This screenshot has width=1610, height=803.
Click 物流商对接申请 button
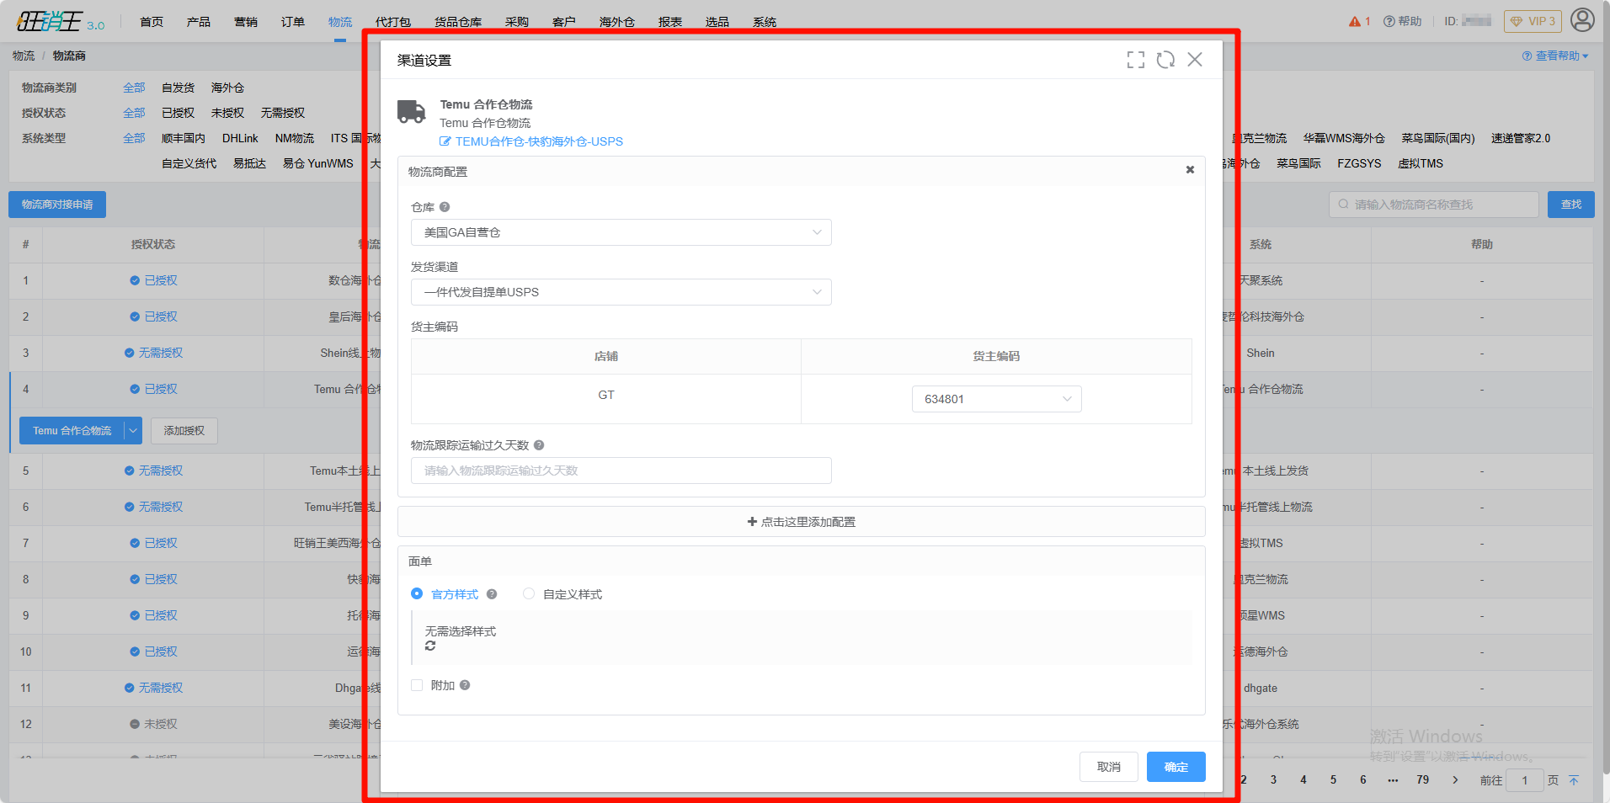57,205
